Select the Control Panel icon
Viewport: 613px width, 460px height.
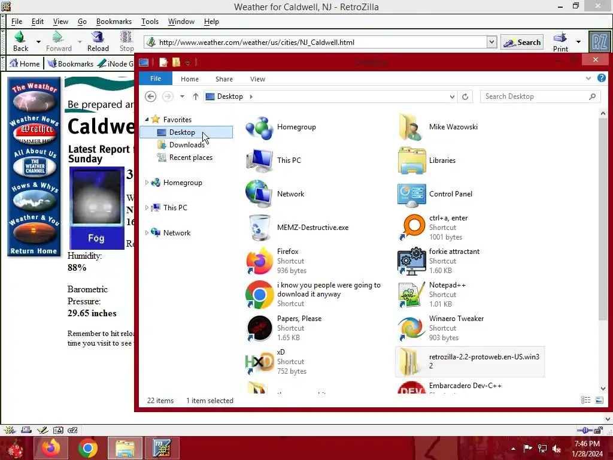pos(411,194)
